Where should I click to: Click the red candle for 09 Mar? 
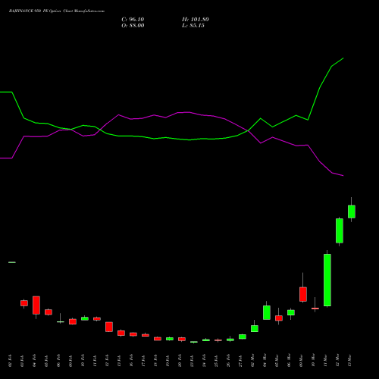tap(303, 294)
